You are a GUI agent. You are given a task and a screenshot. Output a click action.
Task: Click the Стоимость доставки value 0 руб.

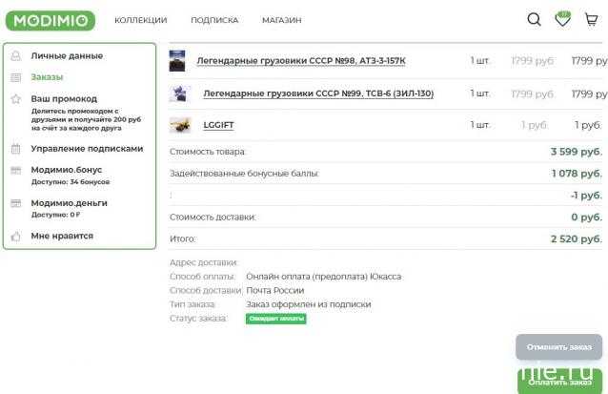click(x=587, y=217)
